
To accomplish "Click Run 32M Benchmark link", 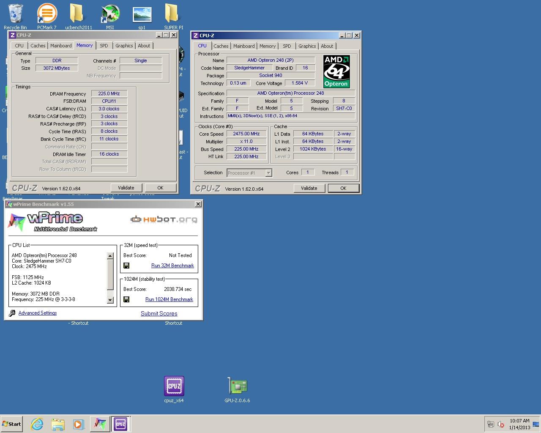I will pos(172,266).
